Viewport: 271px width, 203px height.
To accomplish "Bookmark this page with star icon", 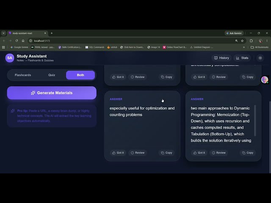I will (x=242, y=41).
